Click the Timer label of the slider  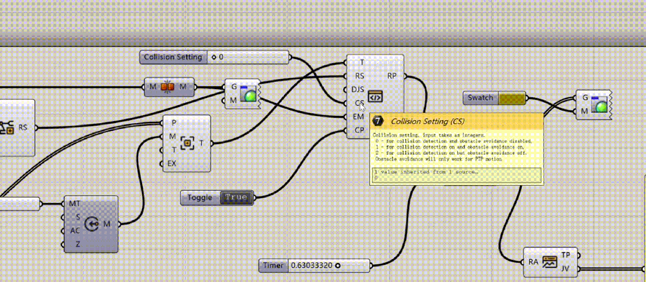click(273, 266)
